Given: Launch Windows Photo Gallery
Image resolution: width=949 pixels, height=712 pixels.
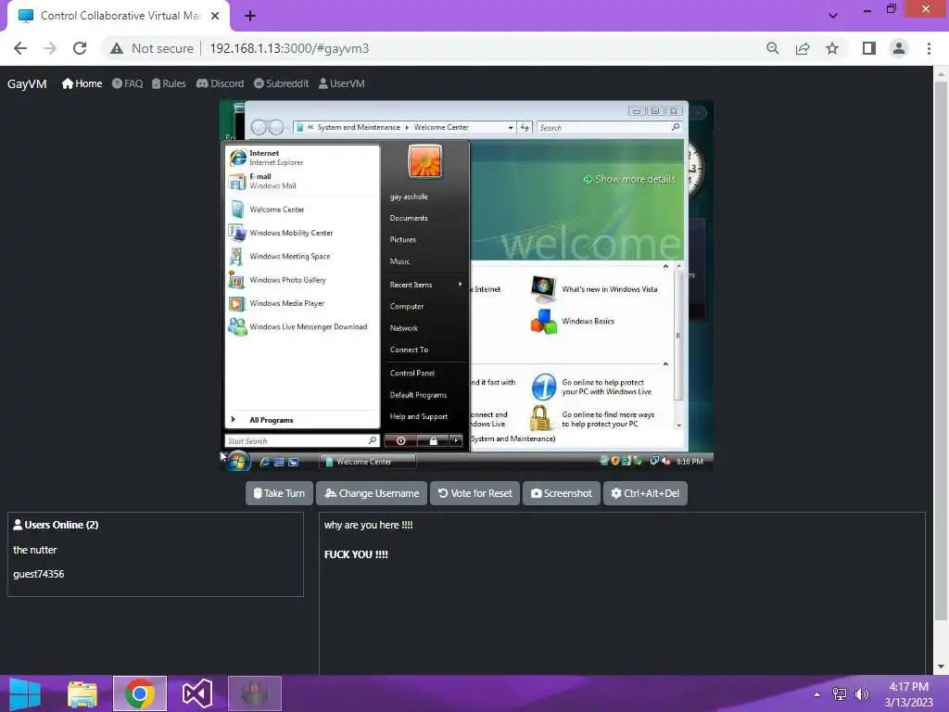Looking at the screenshot, I should point(302,280).
